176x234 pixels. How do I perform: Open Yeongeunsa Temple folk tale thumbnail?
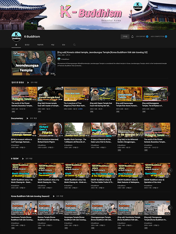point(157,208)
